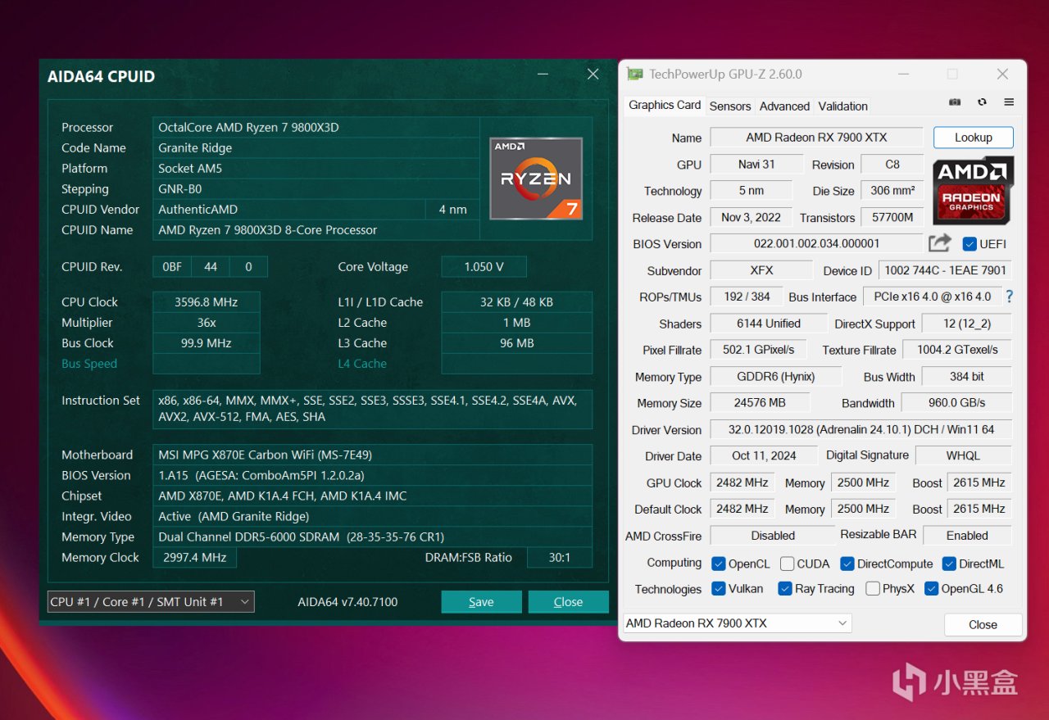This screenshot has height=720, width=1049.
Task: Click the Memory Type DDR5-6000 value
Action: tap(372, 537)
